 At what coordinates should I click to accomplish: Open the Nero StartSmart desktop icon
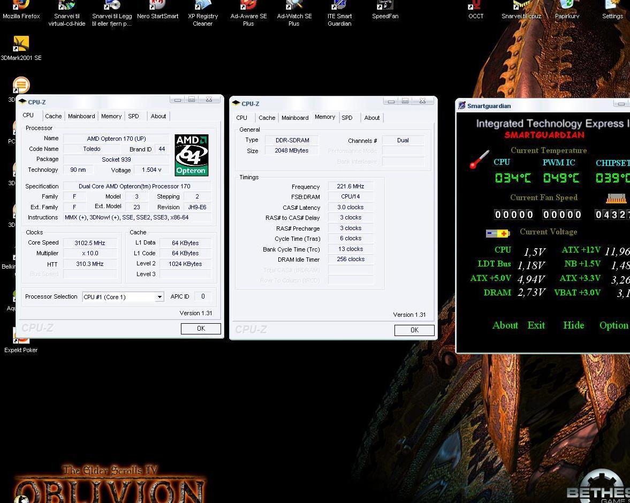[x=157, y=10]
